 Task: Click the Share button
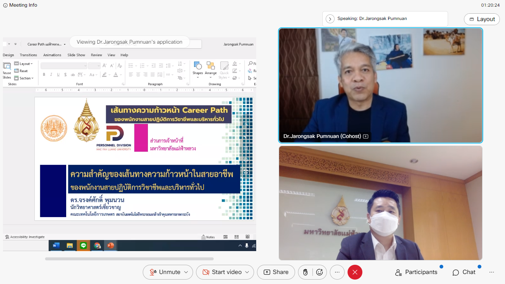pos(276,272)
